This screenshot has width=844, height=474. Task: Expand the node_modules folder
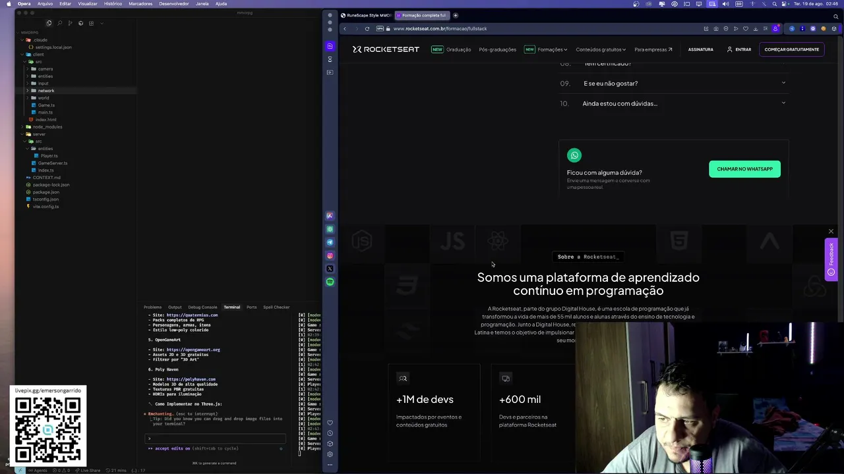click(47, 126)
